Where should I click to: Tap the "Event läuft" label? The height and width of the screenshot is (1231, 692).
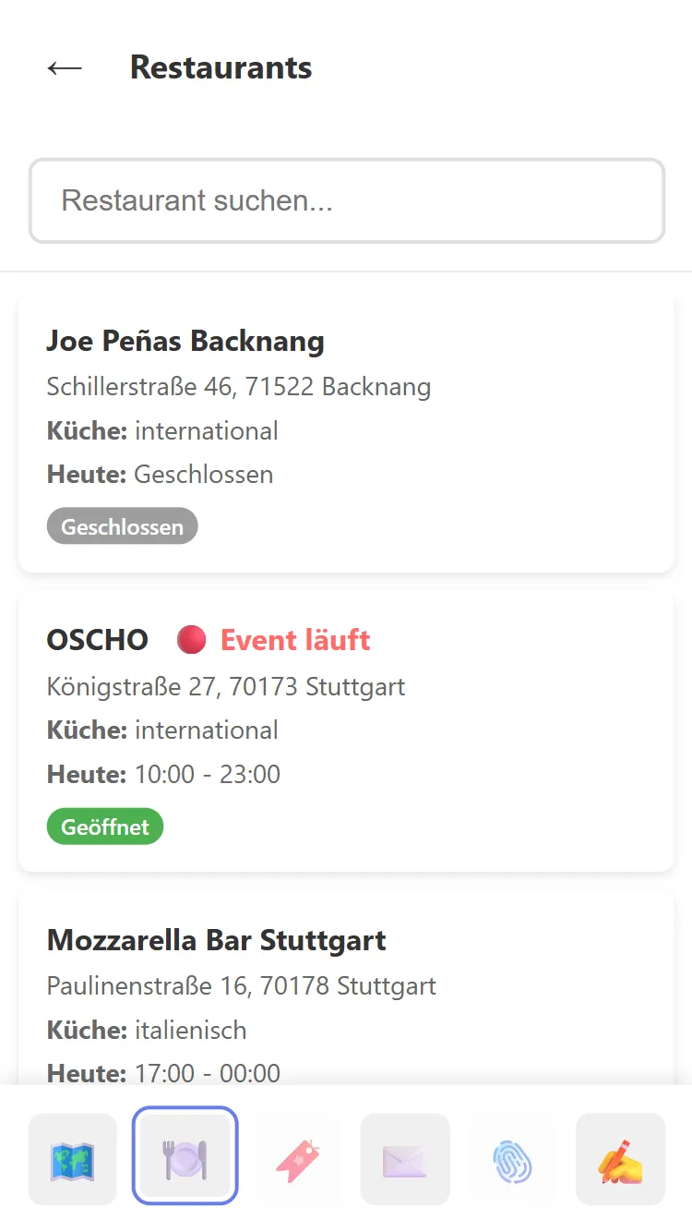295,640
